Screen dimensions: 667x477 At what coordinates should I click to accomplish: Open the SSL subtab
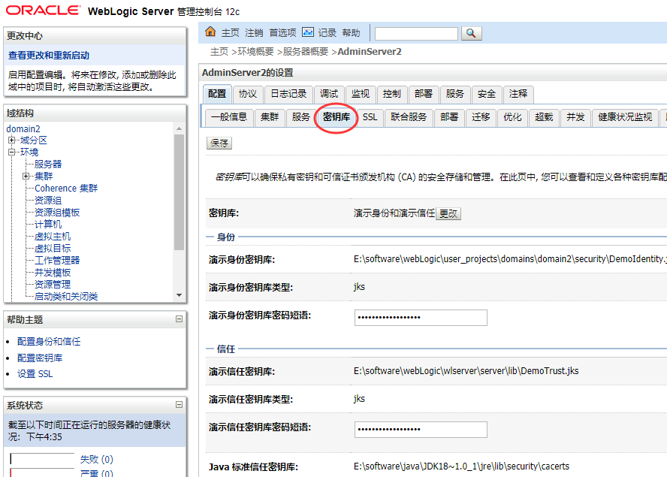coord(370,118)
